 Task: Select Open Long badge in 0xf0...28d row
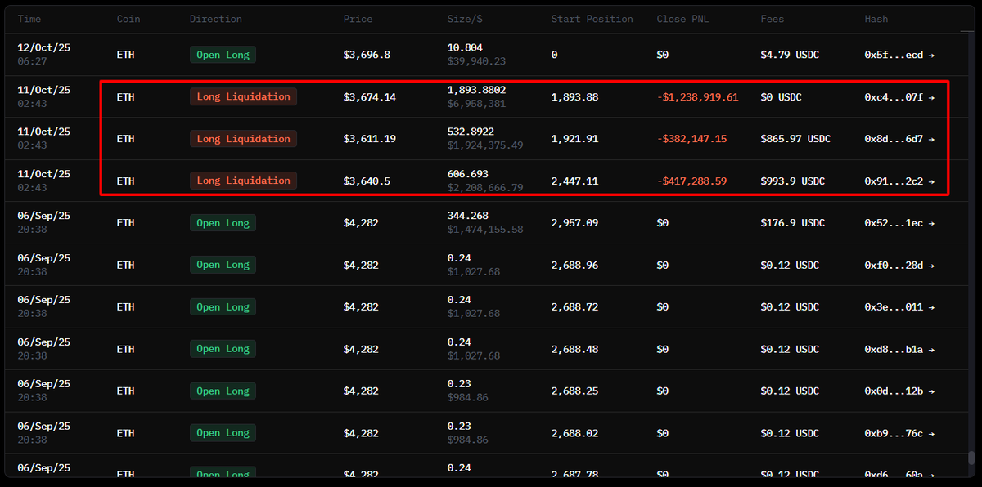(x=223, y=265)
